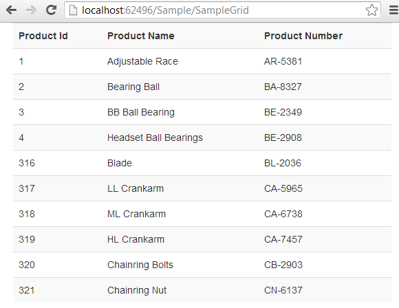The width and height of the screenshot is (399, 308).
Task: Click product id 317
Action: [27, 188]
